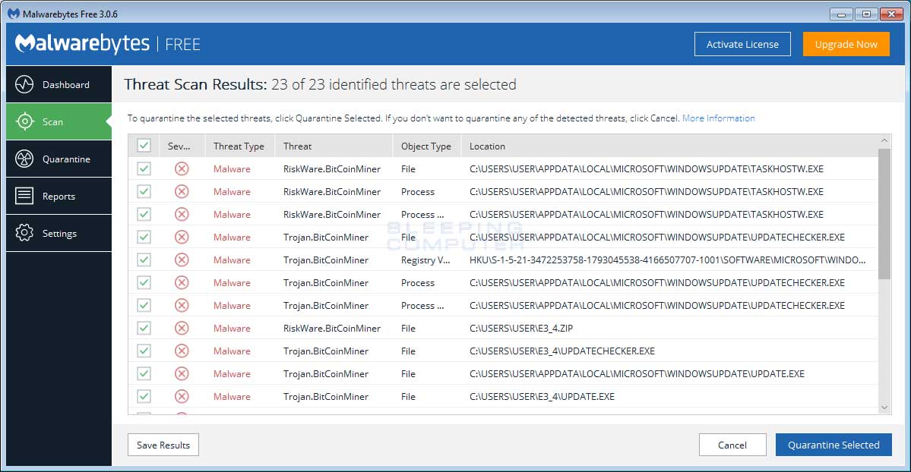Uncheck the WINDOWSUPDATE\UPDATE.EXE checkbox
The height and width of the screenshot is (472, 911).
click(144, 373)
